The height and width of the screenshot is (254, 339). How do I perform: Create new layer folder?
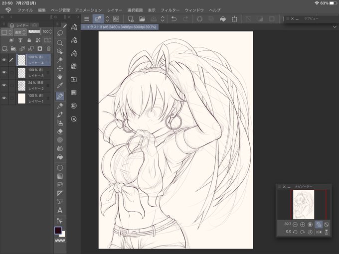pyautogui.click(x=13, y=49)
